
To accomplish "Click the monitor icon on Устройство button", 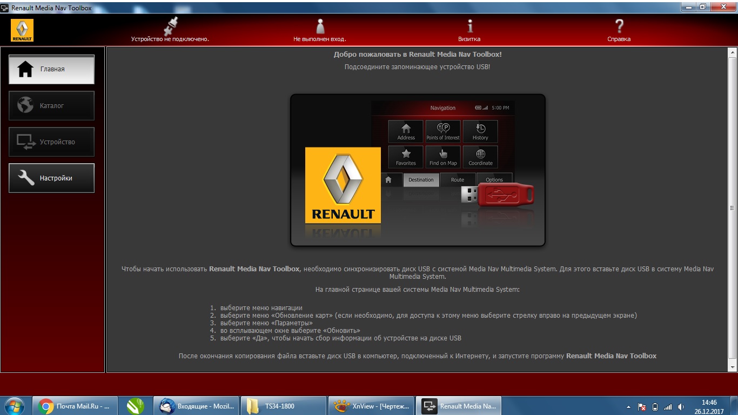I will [x=25, y=142].
